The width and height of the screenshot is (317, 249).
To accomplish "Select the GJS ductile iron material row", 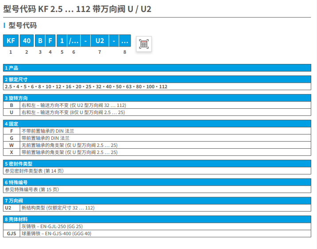I will (x=56, y=233).
